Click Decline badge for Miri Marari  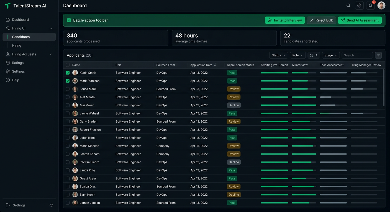[234, 105]
